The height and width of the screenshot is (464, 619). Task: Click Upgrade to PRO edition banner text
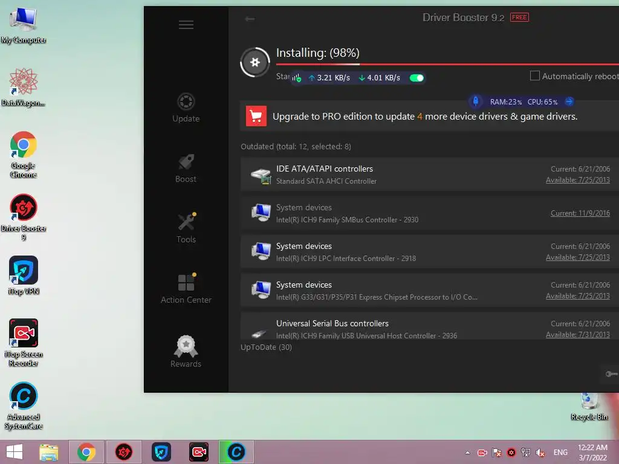point(425,117)
